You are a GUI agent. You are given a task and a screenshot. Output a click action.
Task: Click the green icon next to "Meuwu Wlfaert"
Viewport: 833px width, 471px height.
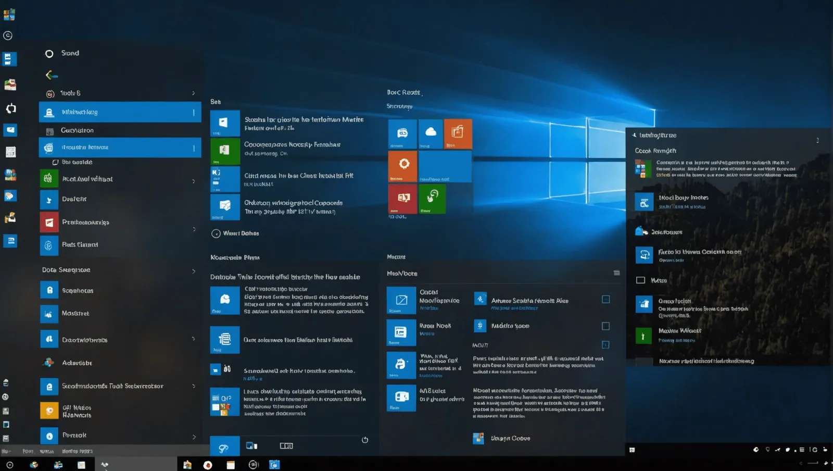click(x=643, y=336)
